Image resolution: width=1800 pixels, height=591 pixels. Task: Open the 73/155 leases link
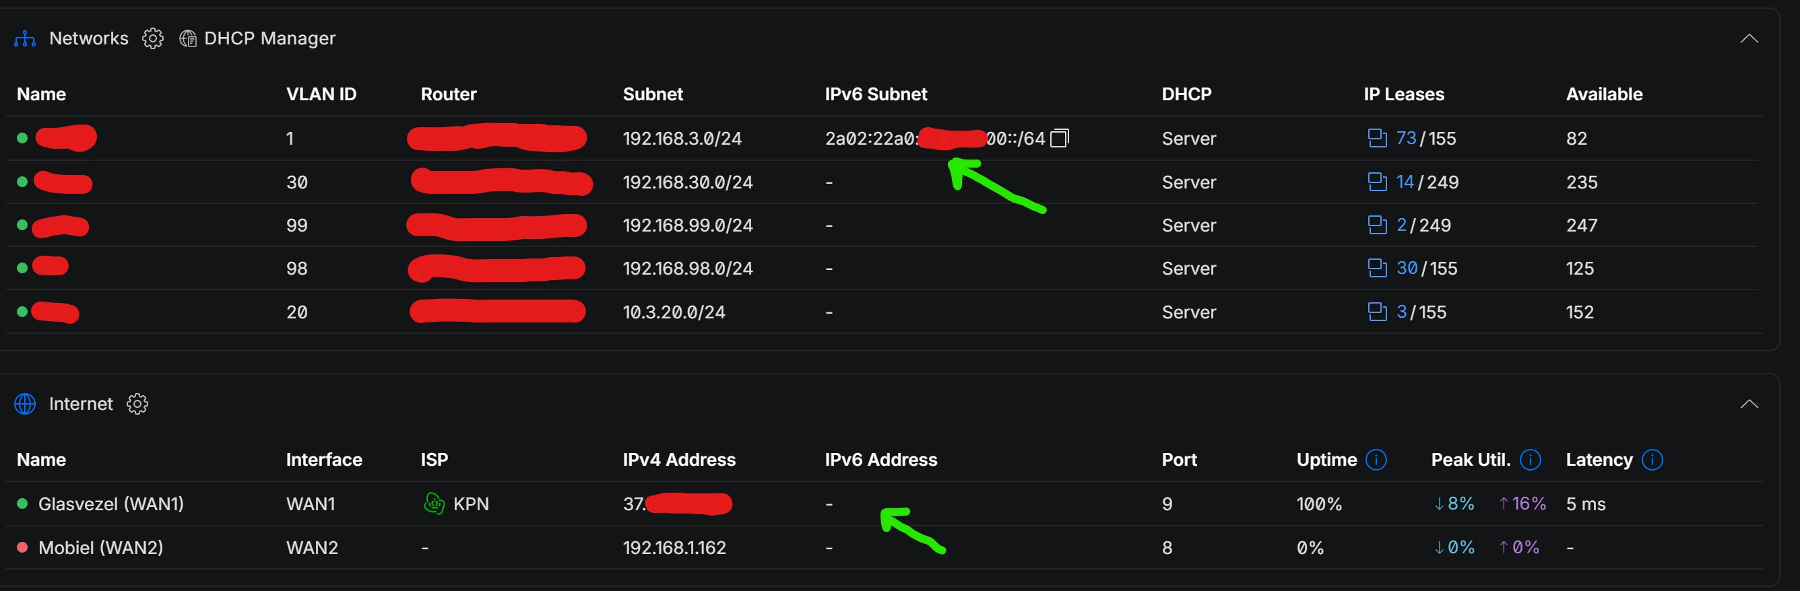pos(1407,137)
